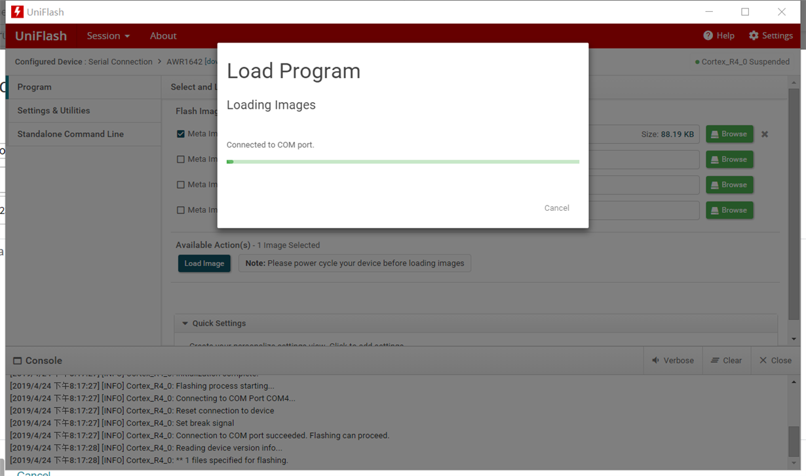Open the Help link with question icon
The image size is (806, 476).
point(719,35)
